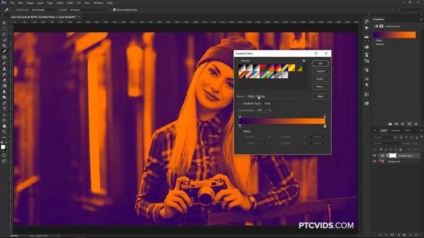Open the Image menu
Screen dimensions: 424x238
(30, 3)
